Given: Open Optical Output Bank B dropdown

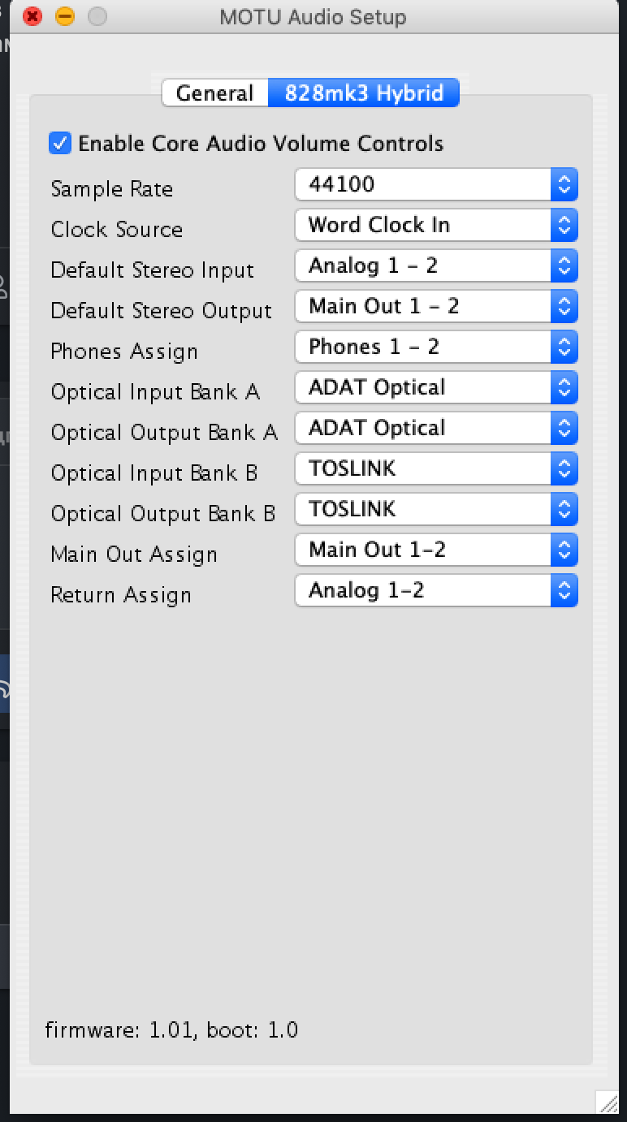Looking at the screenshot, I should pos(436,509).
